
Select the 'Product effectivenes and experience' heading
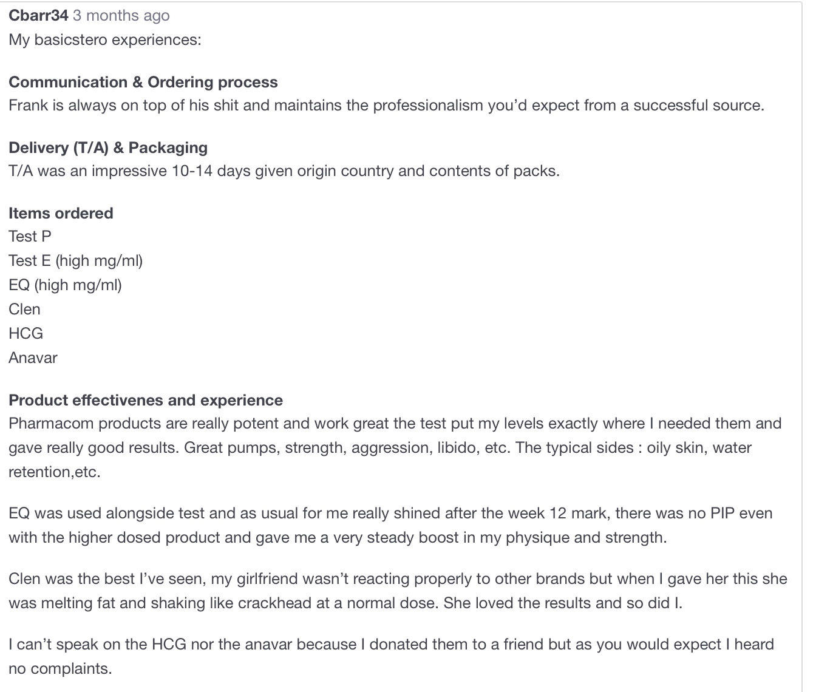point(146,401)
